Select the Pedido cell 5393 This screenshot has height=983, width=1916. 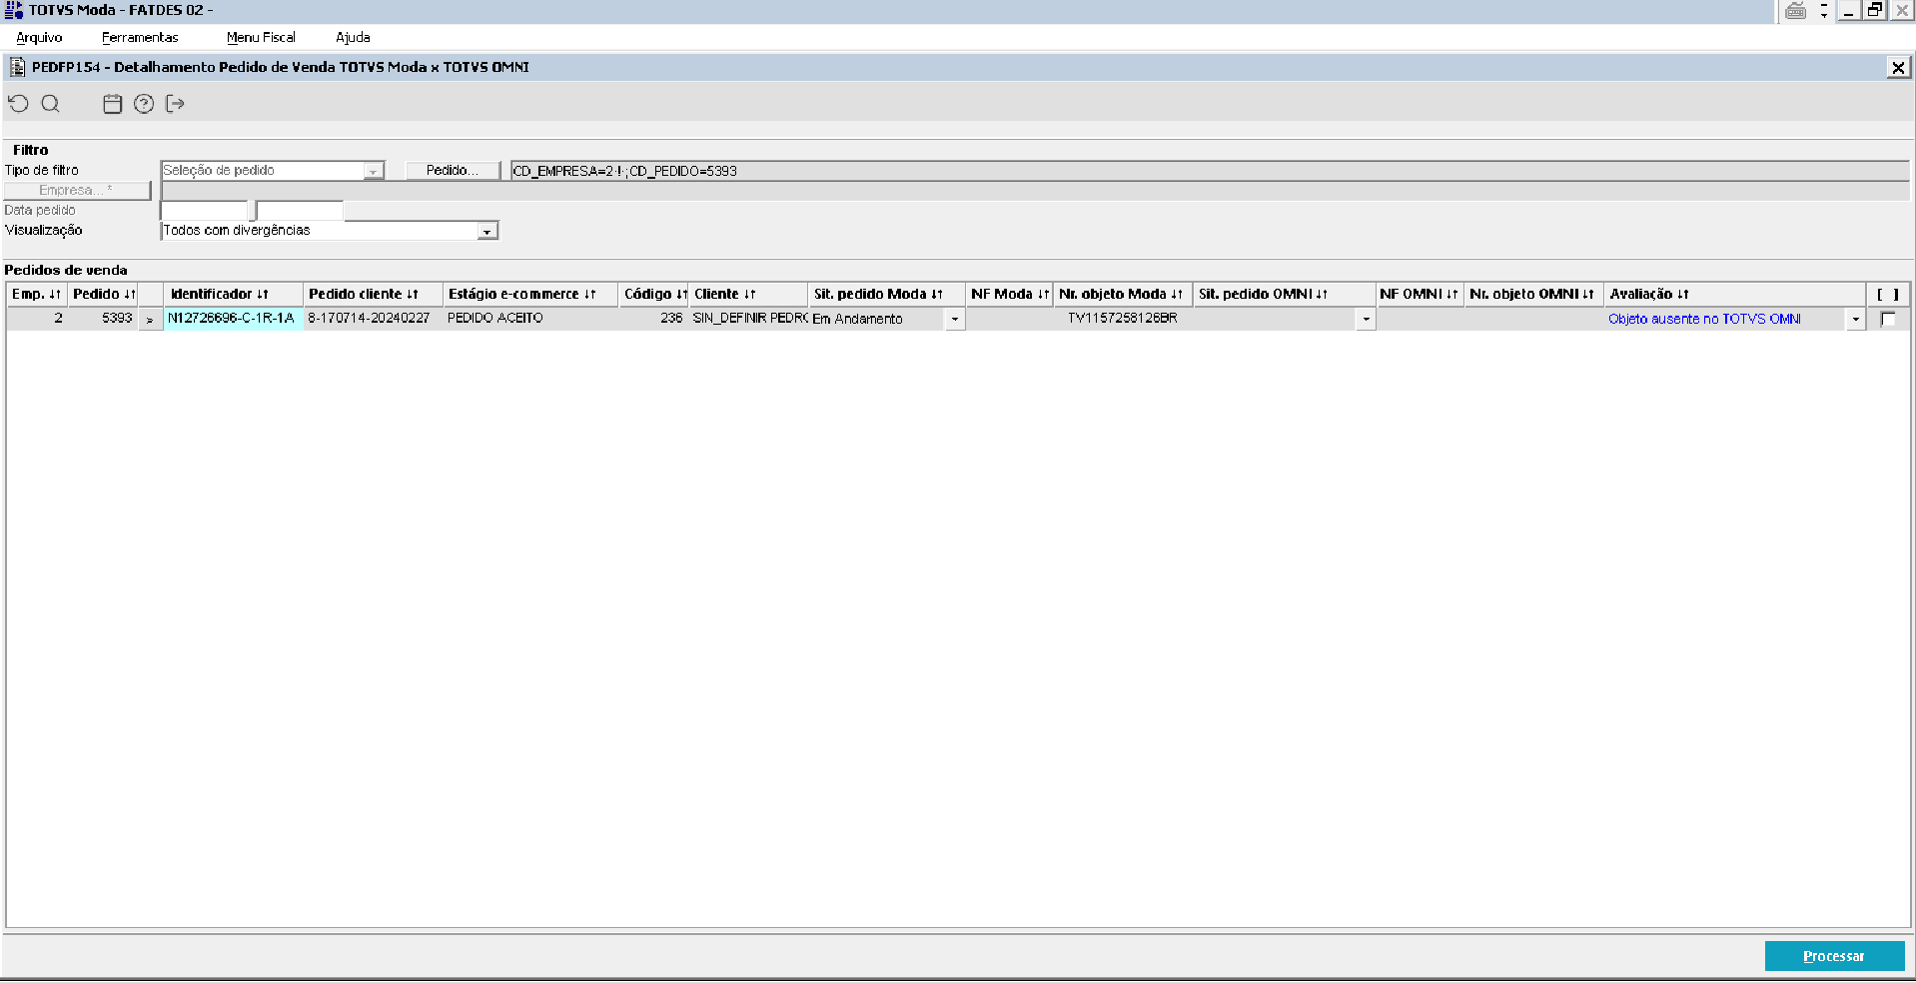(103, 319)
